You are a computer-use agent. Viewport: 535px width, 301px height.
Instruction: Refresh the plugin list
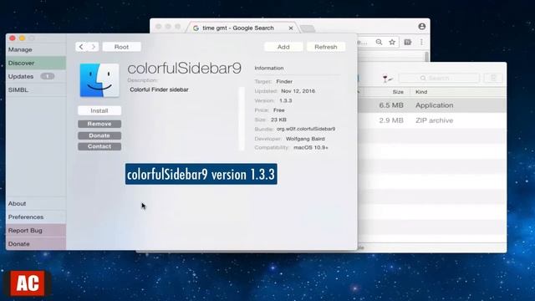pyautogui.click(x=326, y=47)
